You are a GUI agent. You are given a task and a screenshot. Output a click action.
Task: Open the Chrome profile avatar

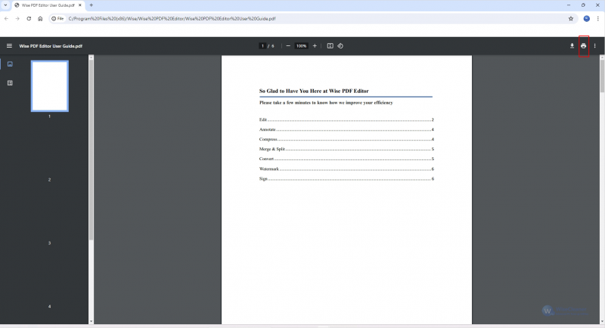point(587,18)
